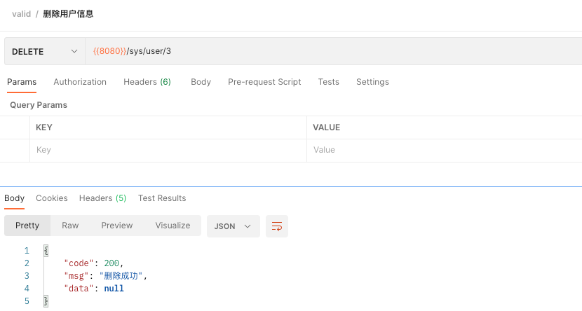The image size is (582, 311).
Task: Click the request URL field
Action: coord(334,51)
